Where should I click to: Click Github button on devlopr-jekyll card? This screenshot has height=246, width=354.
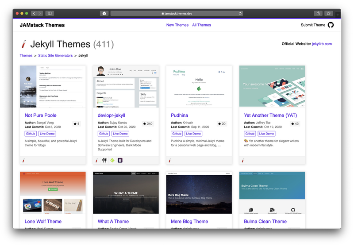pos(104,134)
